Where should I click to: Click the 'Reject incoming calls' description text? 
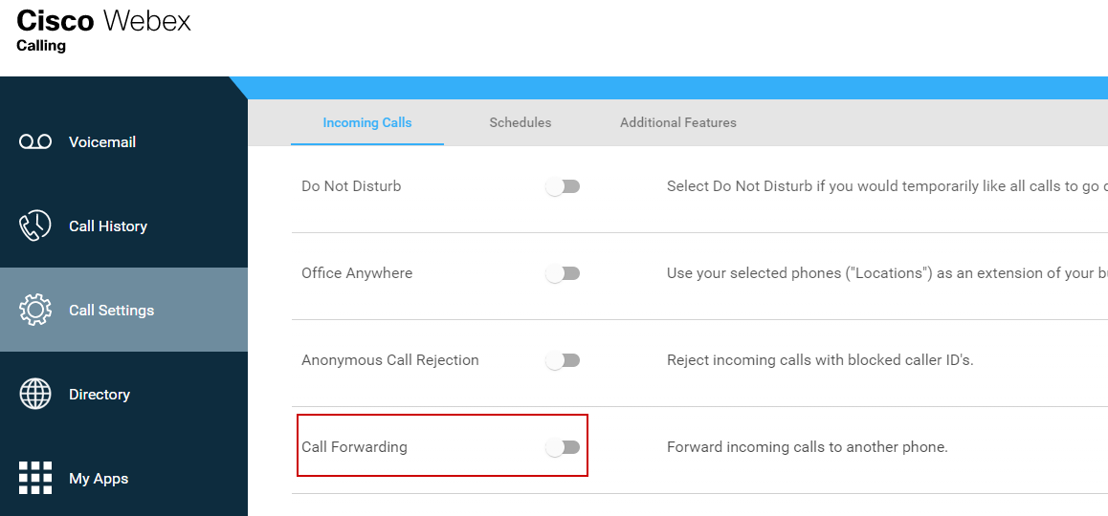click(819, 360)
